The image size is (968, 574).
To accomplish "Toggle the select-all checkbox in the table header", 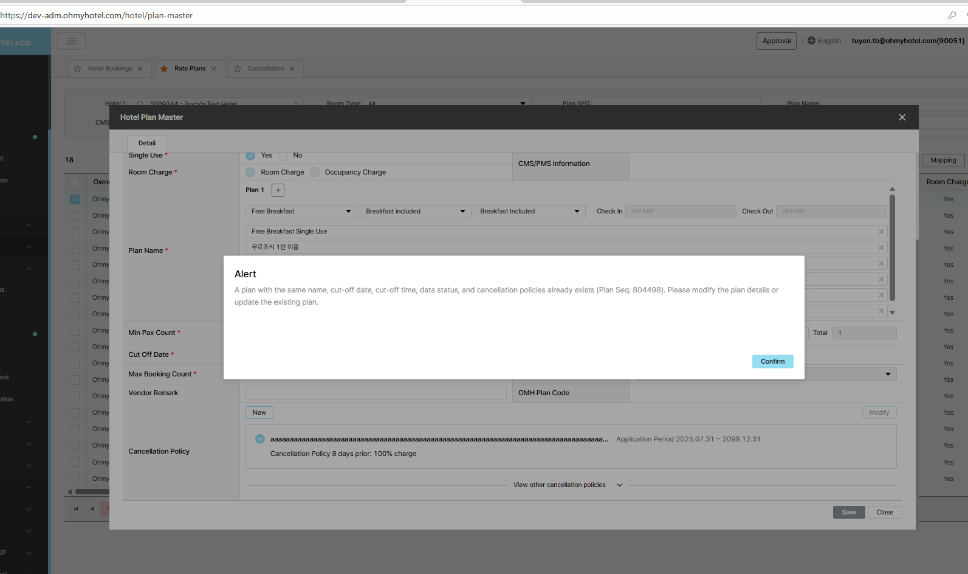I will click(x=75, y=182).
